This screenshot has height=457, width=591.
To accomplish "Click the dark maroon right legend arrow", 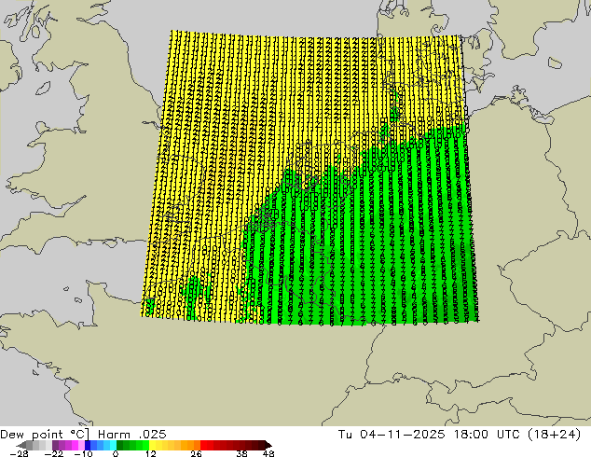I will (x=268, y=445).
